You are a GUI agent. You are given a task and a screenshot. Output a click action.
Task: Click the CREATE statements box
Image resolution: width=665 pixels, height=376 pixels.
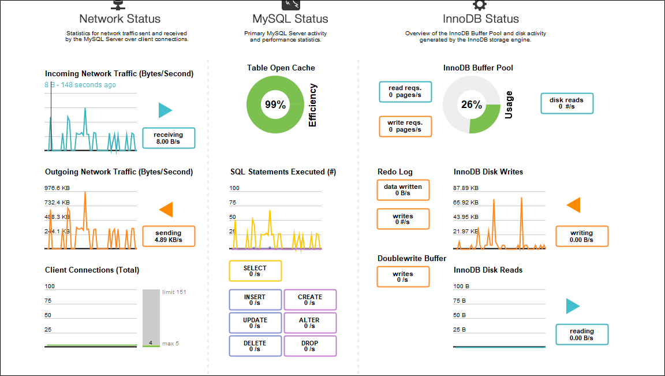point(310,300)
